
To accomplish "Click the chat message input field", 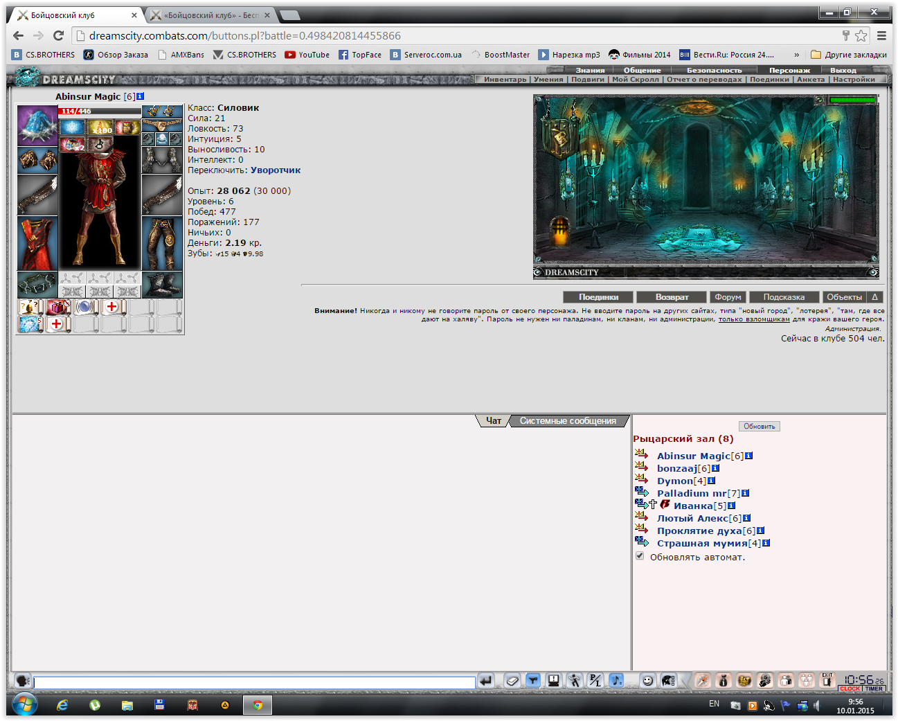I will click(254, 682).
